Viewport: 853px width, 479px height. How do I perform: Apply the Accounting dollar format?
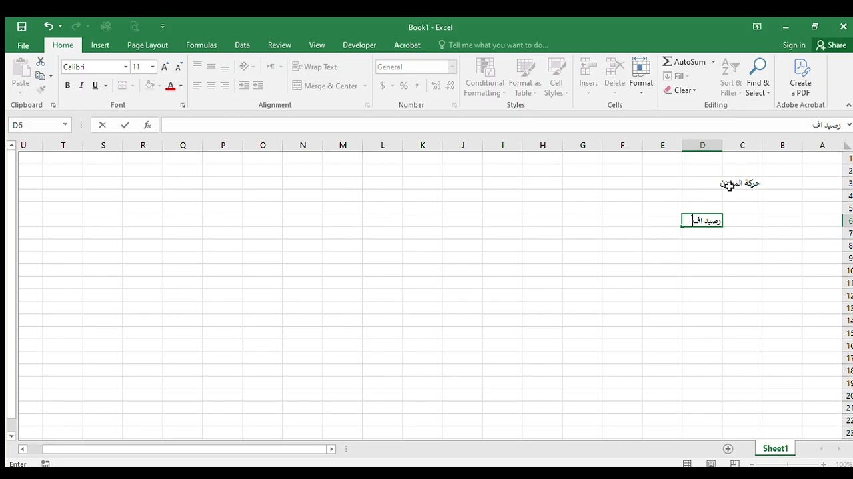point(383,86)
